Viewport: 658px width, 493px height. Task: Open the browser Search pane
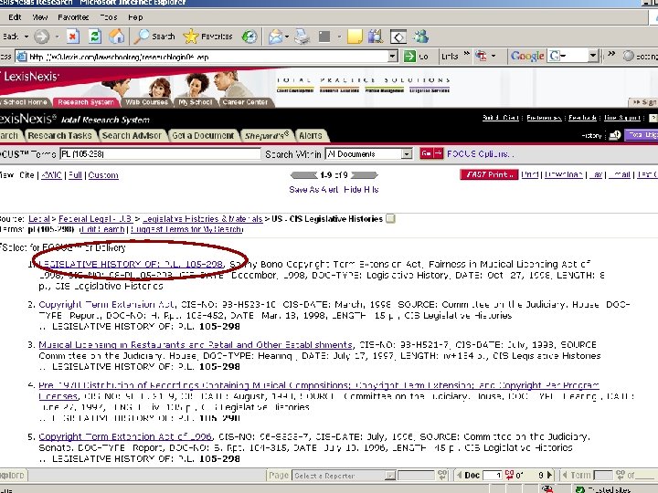154,37
